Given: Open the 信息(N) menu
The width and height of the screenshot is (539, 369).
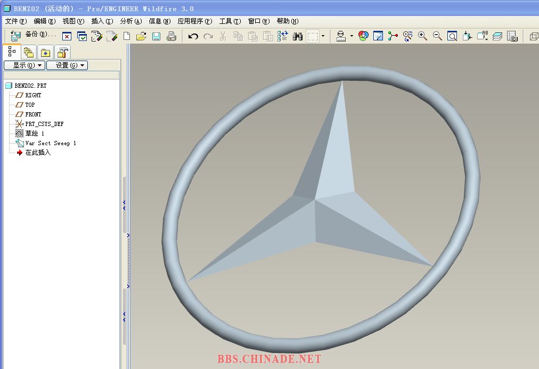Looking at the screenshot, I should 160,21.
